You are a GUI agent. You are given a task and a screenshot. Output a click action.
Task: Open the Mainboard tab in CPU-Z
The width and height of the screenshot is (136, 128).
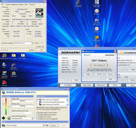[14, 5]
